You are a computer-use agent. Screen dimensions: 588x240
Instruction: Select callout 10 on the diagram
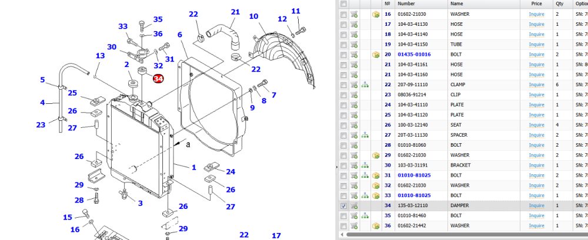coord(253,16)
